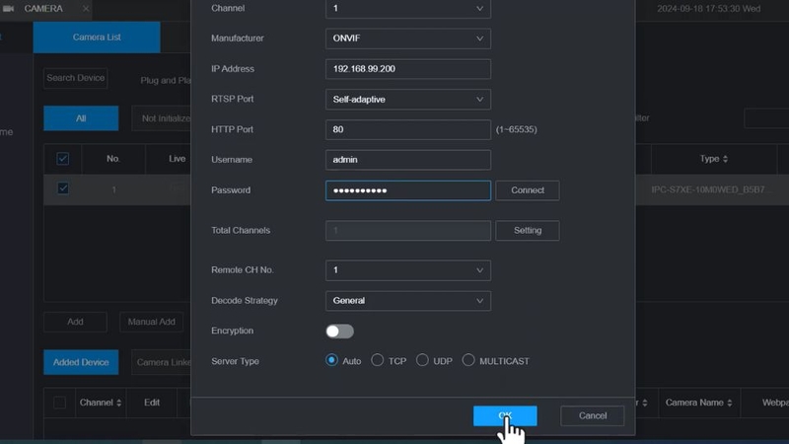Click the Username field showing admin
The height and width of the screenshot is (444, 789).
408,160
